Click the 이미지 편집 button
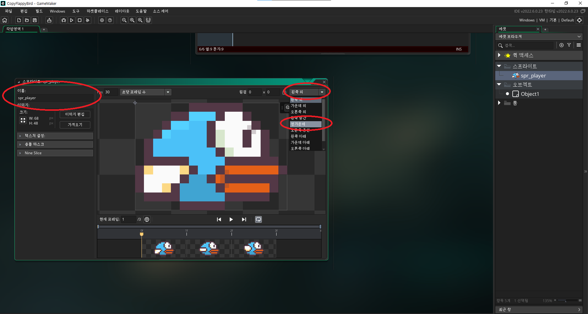Viewport: 588px width, 314px height. click(75, 114)
